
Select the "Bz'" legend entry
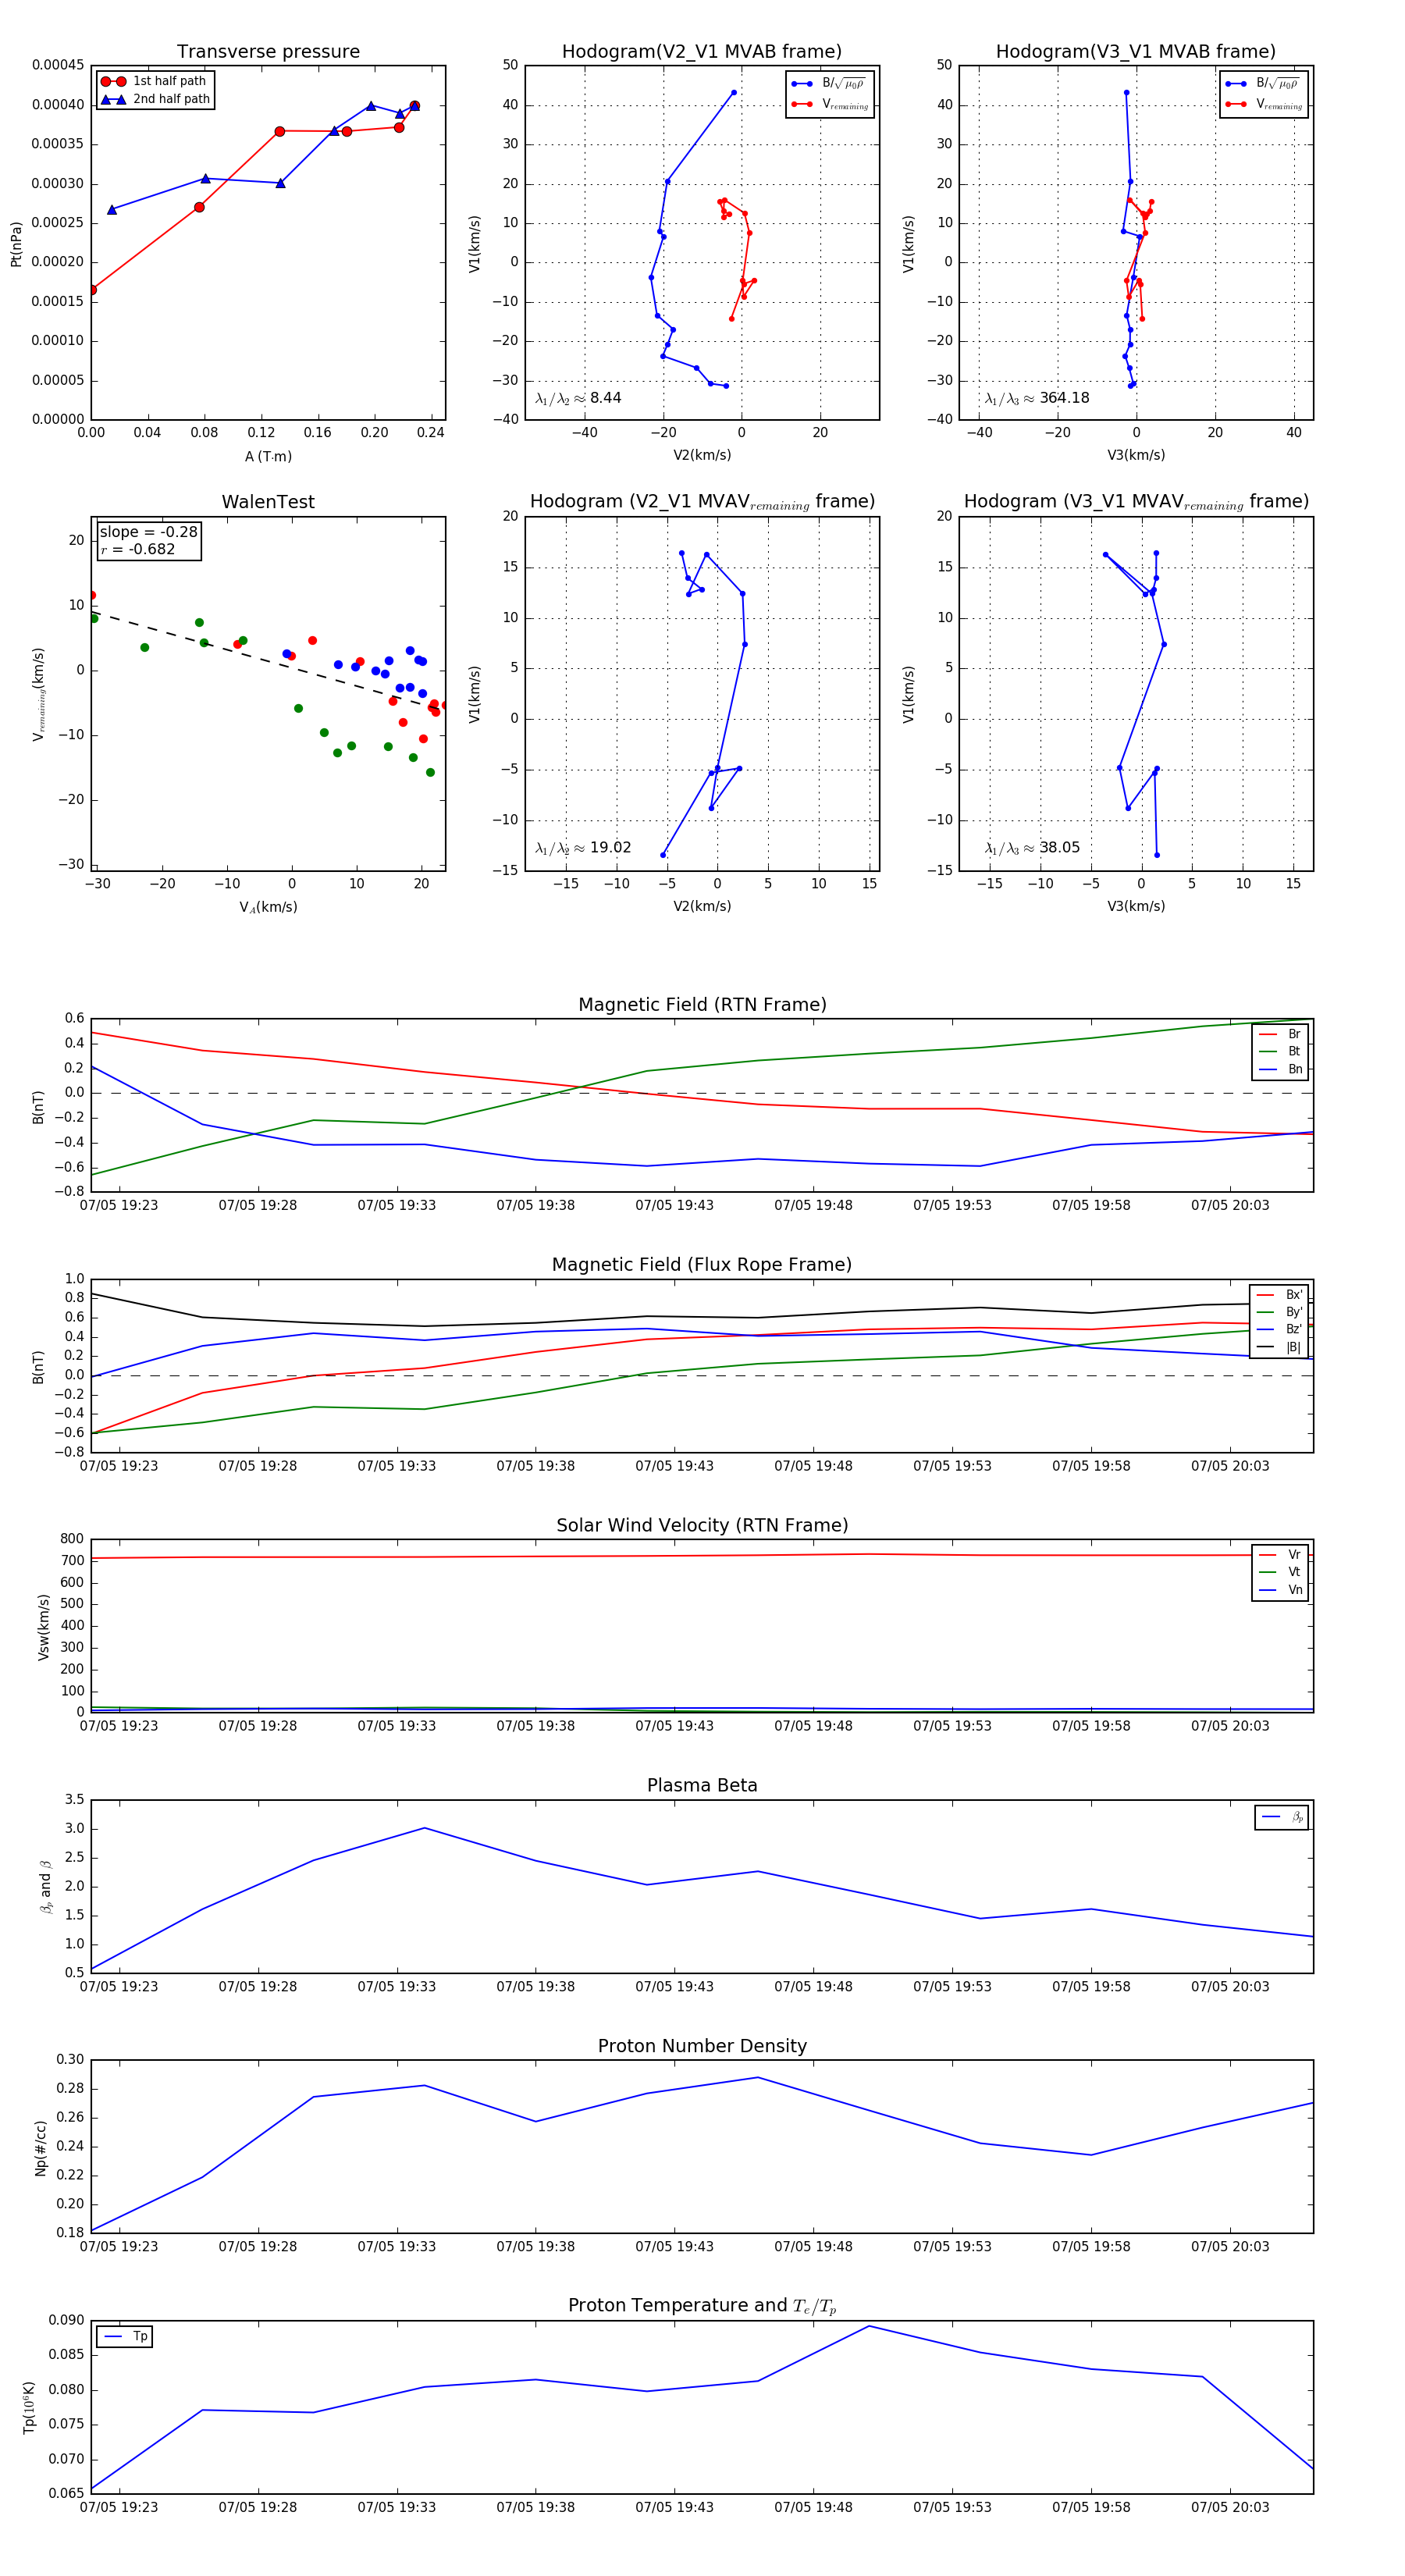(x=1280, y=1330)
